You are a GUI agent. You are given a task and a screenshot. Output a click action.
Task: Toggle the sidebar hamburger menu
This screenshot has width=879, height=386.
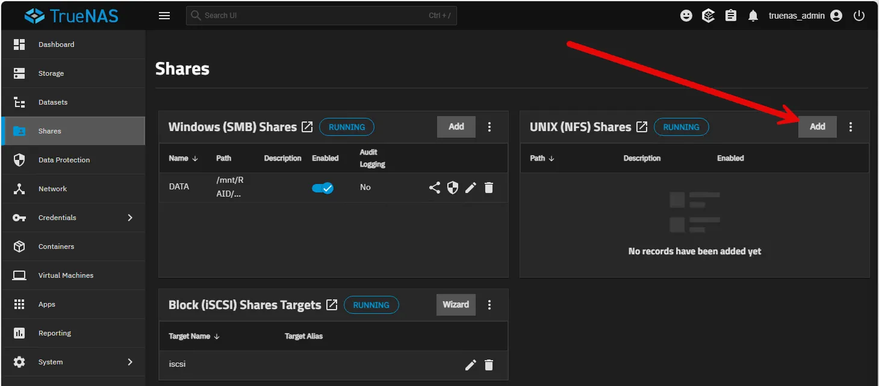click(164, 16)
